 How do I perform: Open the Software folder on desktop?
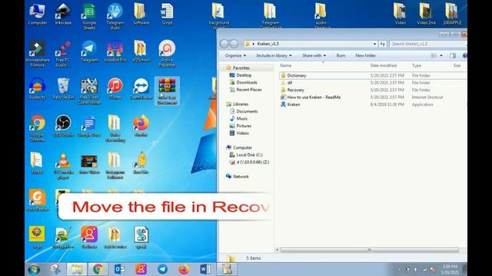(x=141, y=15)
